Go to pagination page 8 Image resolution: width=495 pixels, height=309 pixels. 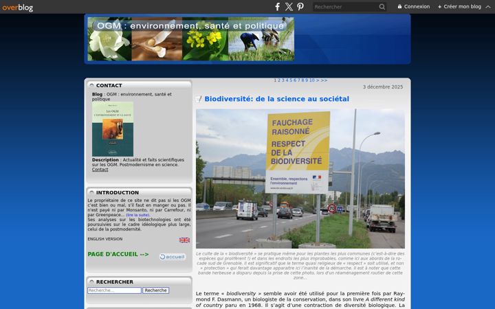click(302, 80)
